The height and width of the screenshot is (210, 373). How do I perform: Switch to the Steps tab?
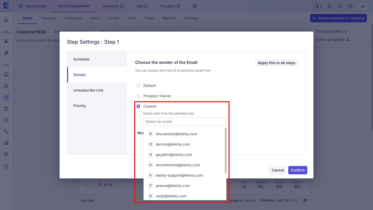28,18
